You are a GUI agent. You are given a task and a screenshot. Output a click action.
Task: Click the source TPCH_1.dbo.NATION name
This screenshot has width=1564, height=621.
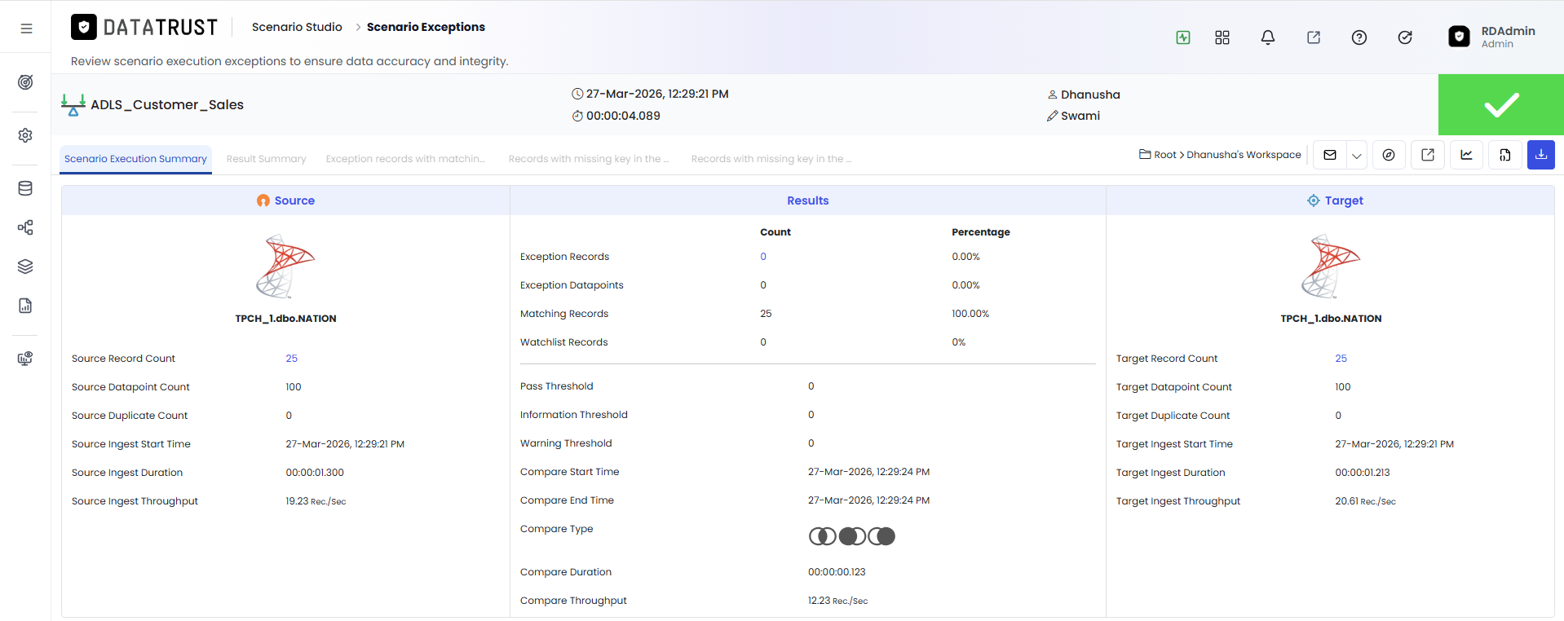coord(286,319)
